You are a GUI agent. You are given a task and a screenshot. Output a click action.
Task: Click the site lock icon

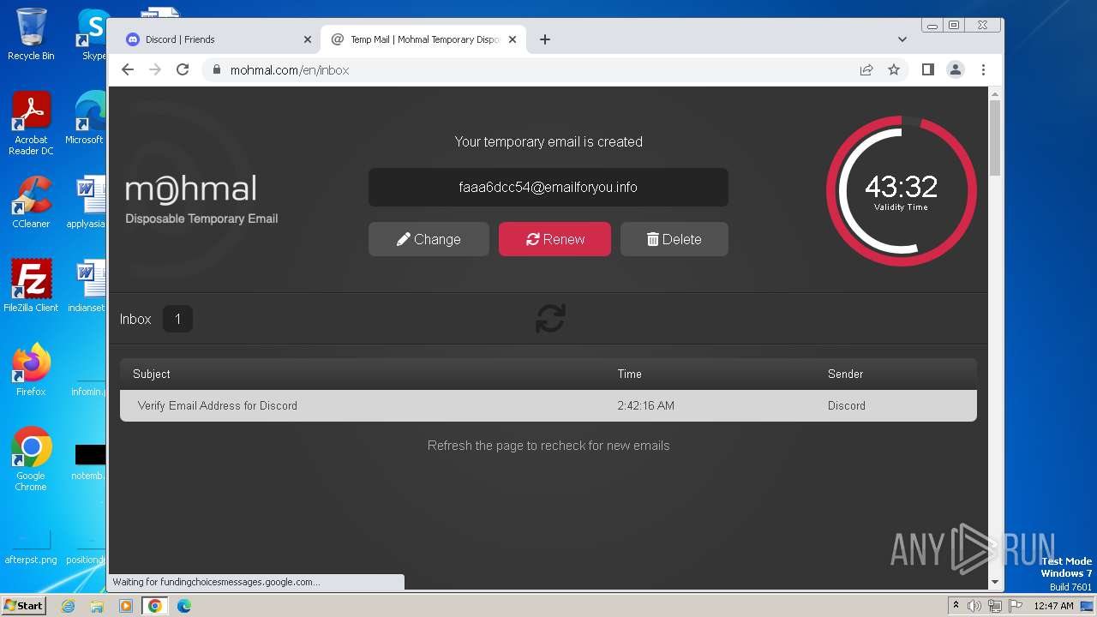217,70
